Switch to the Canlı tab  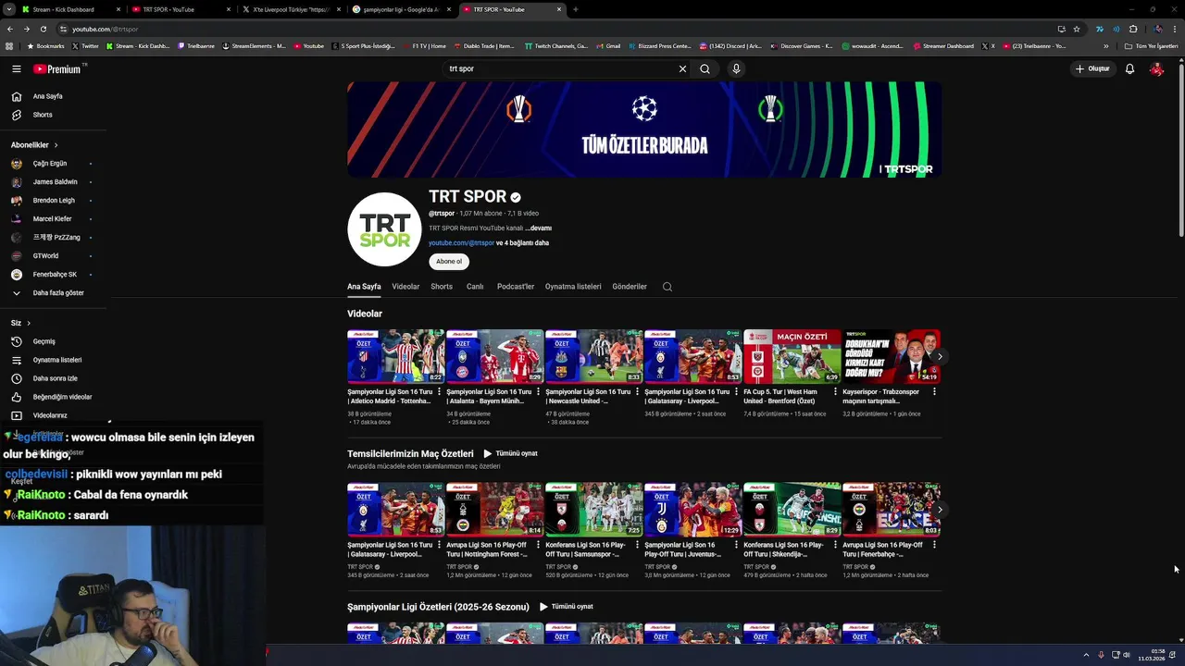(x=475, y=287)
